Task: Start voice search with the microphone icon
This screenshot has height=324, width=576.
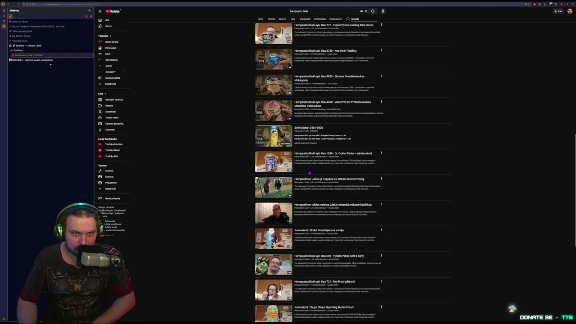Action: (383, 11)
